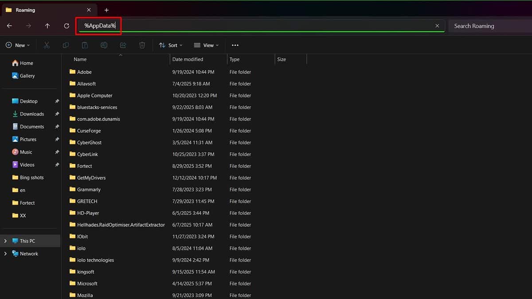Open the Sort dropdown menu
The width and height of the screenshot is (532, 299).
(171, 45)
